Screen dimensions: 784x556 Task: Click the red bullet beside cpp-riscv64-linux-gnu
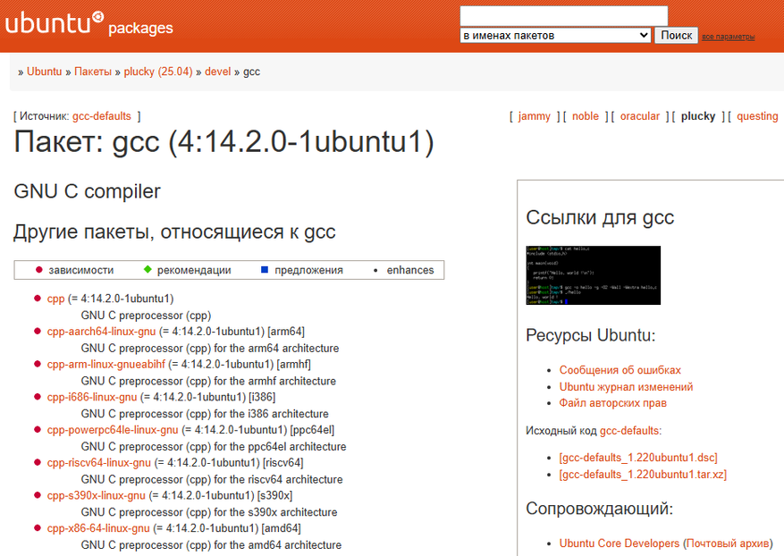[37, 462]
